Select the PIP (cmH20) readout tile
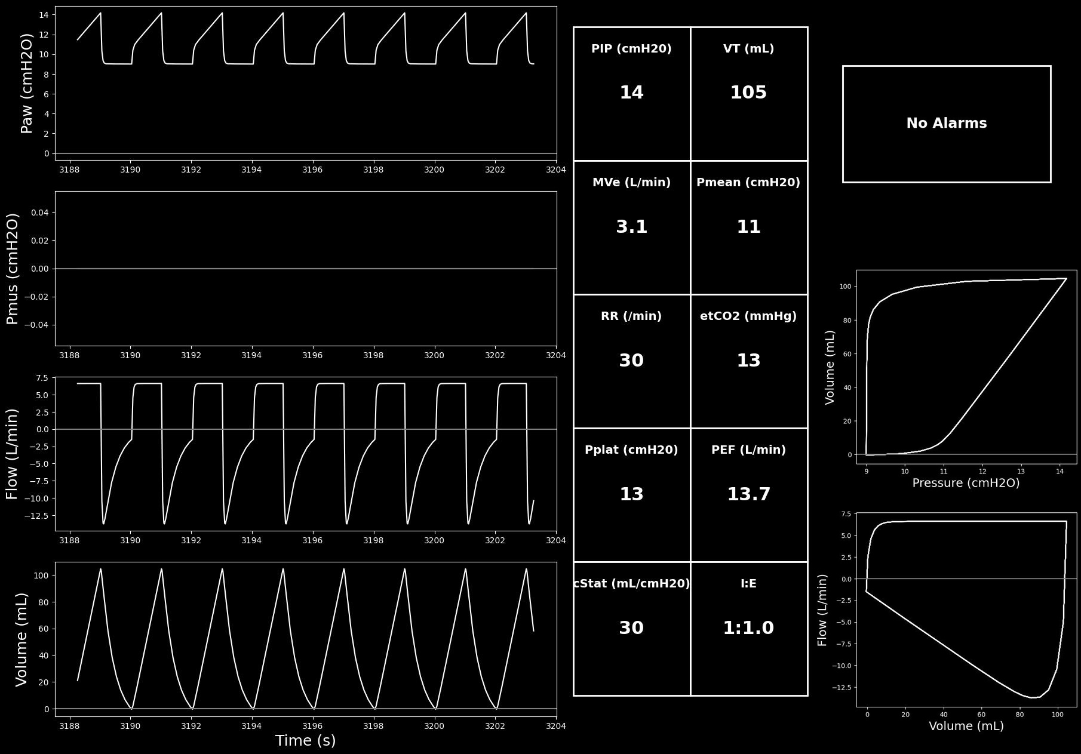Viewport: 1081px width, 754px height. click(x=632, y=94)
